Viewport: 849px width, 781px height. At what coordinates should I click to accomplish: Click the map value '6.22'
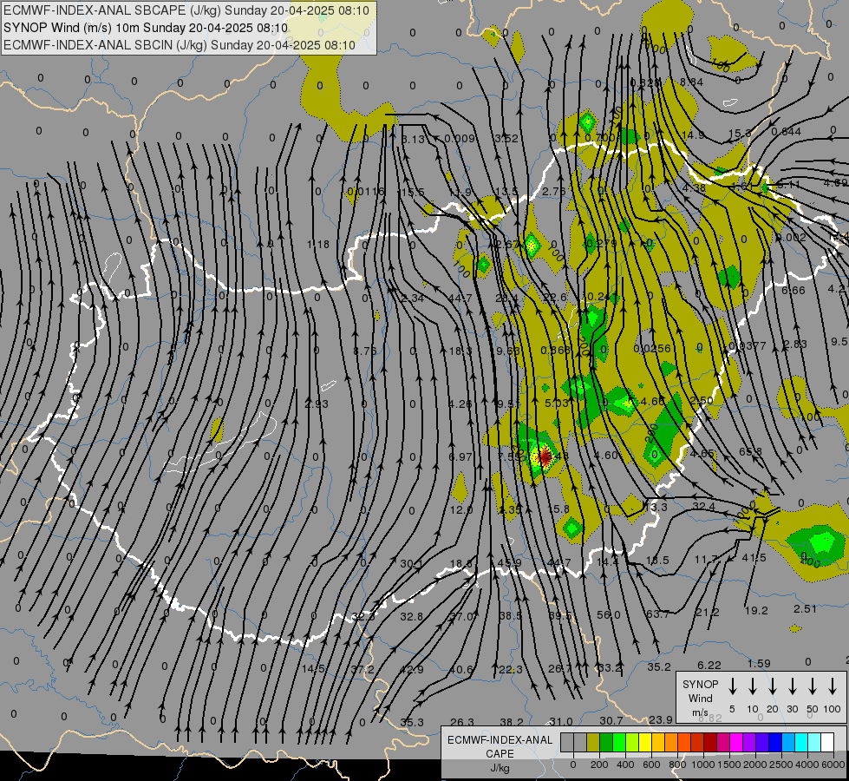coord(709,665)
